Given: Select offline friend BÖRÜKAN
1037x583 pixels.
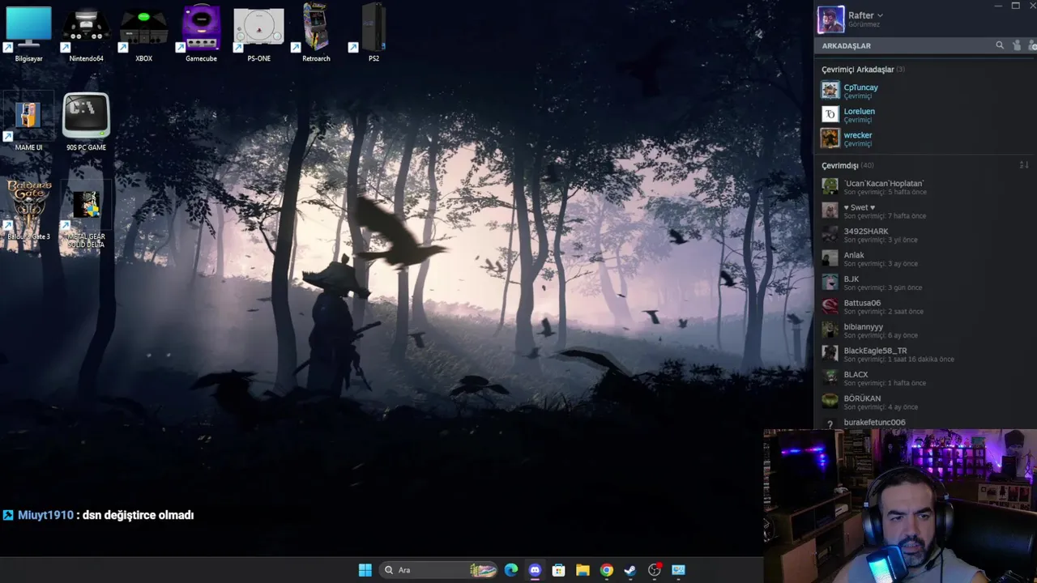Looking at the screenshot, I should click(x=924, y=402).
